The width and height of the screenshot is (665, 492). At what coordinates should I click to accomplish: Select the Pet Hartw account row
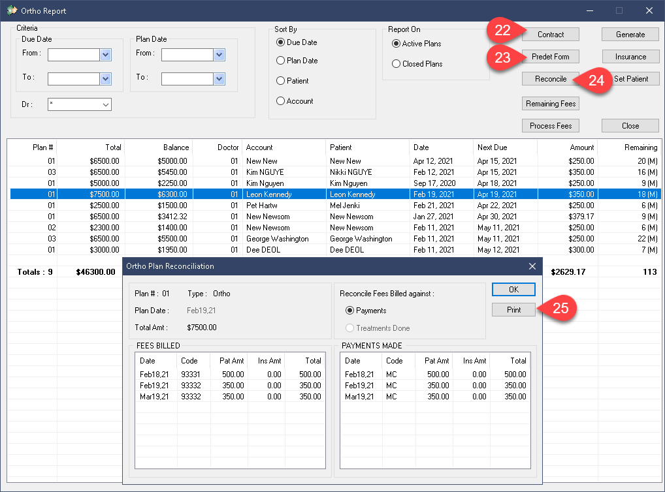tap(262, 206)
